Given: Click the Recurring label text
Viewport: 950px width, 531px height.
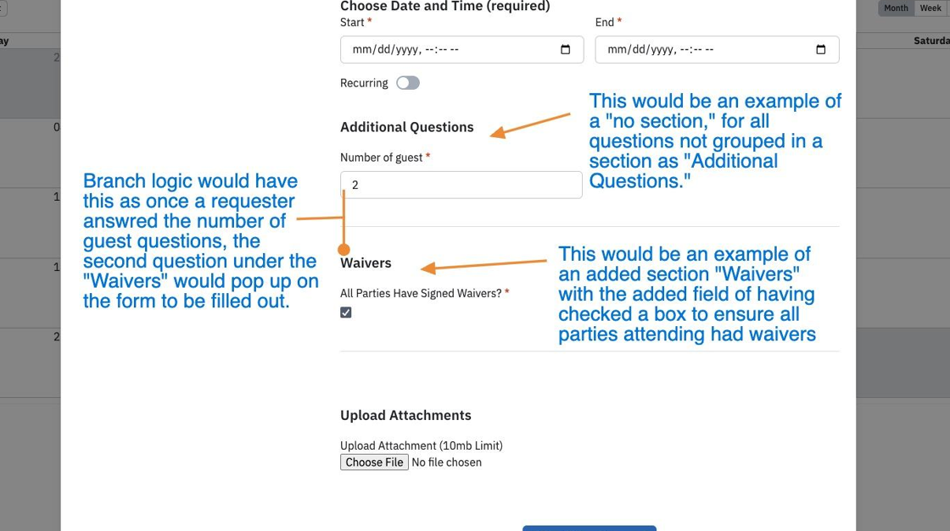Looking at the screenshot, I should coord(364,83).
